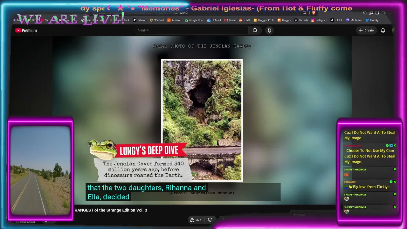Click the Brave shields lion icon

[x=314, y=13]
